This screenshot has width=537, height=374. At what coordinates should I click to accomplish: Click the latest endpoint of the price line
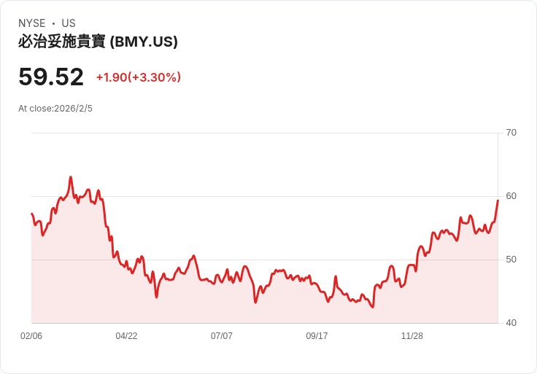[498, 200]
